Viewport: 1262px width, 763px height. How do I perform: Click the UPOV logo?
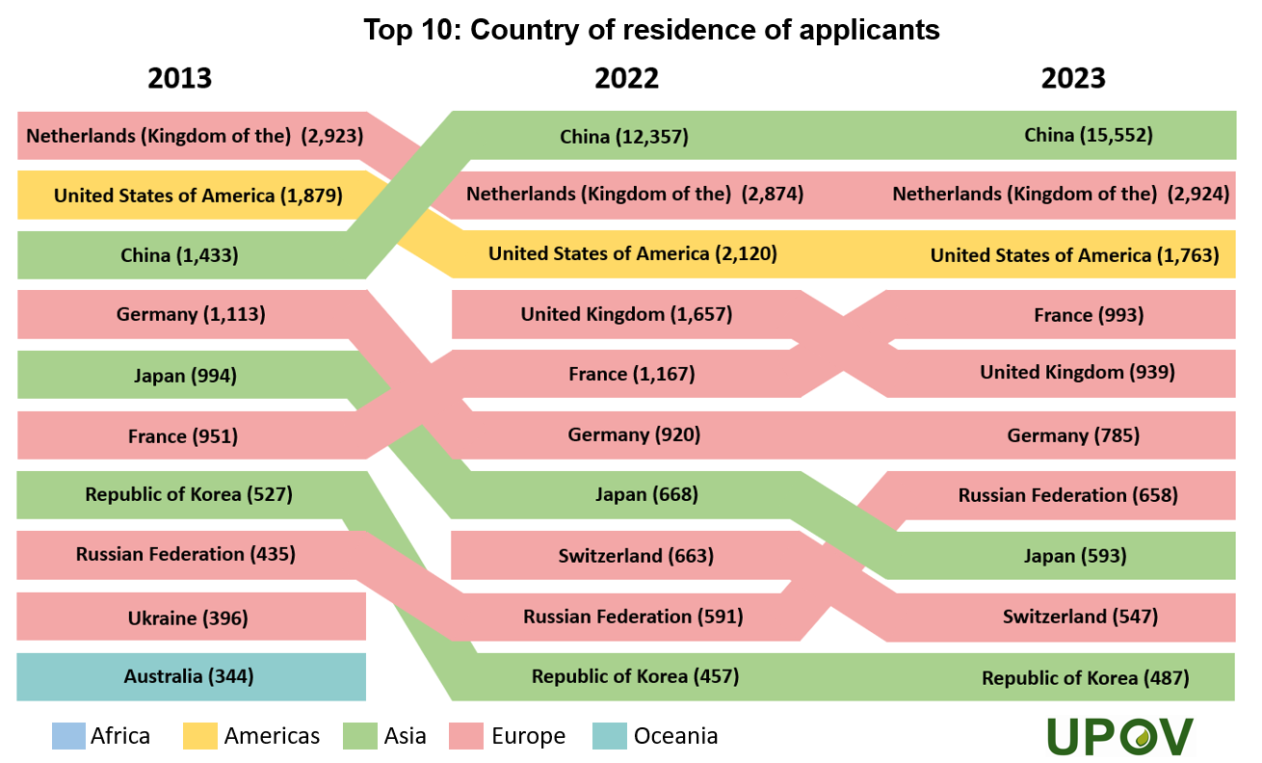point(1120,736)
